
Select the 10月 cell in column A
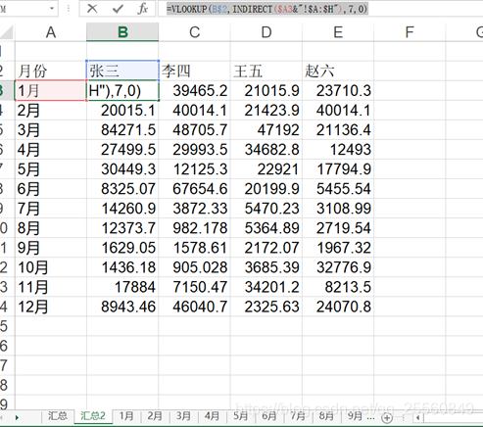[51, 267]
